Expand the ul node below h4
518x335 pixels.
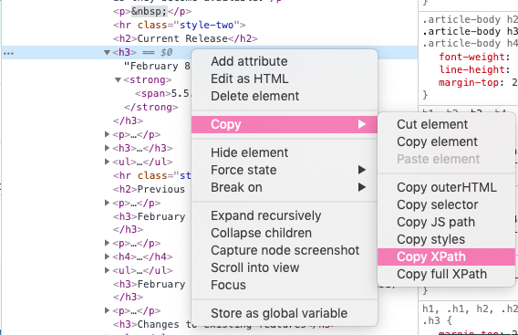(107, 270)
